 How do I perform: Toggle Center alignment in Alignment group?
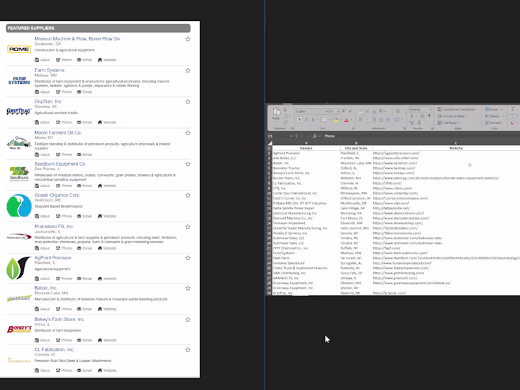[367, 120]
